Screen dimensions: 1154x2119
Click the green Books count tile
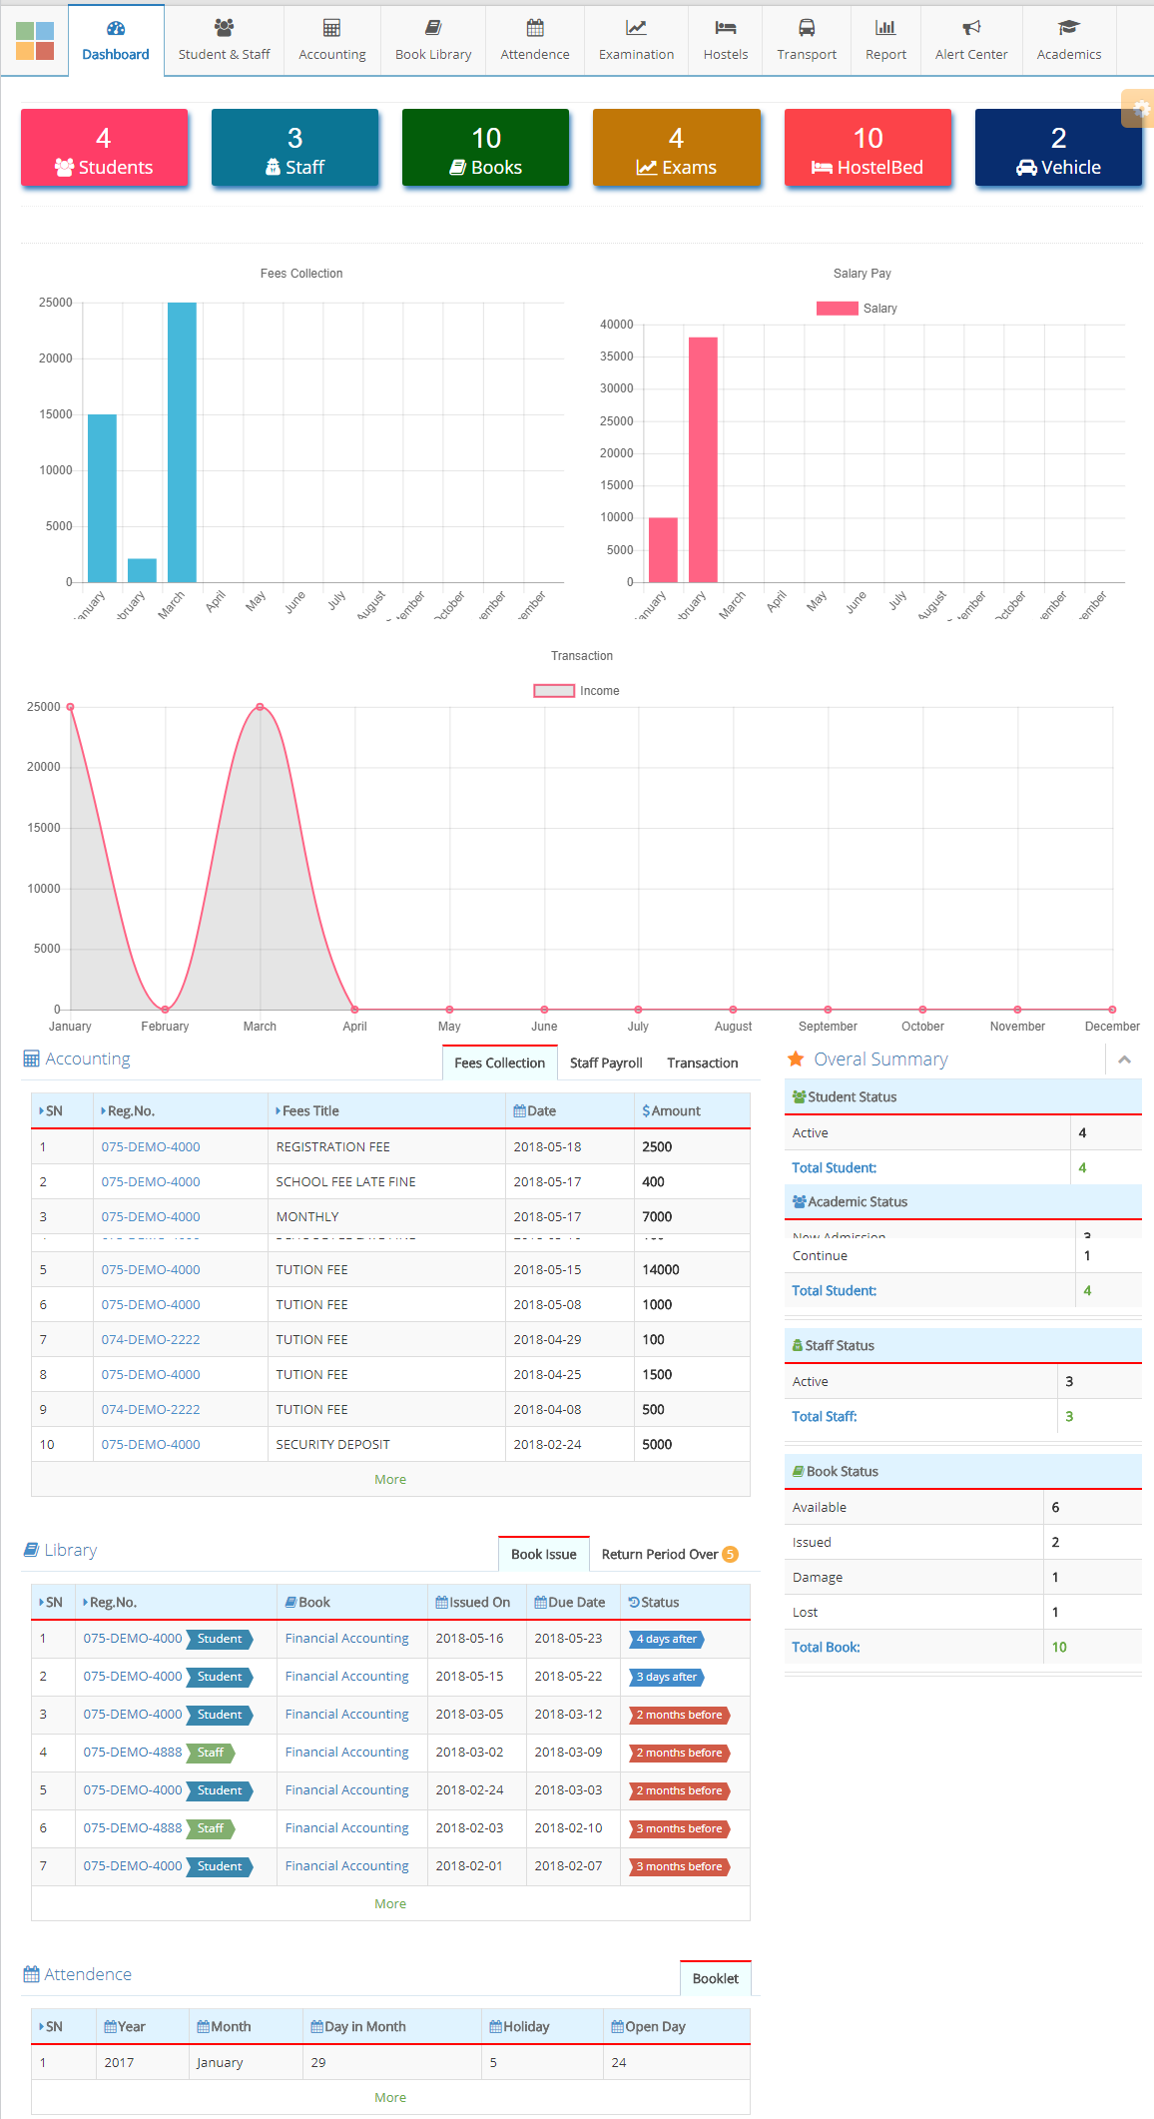pyautogui.click(x=485, y=149)
